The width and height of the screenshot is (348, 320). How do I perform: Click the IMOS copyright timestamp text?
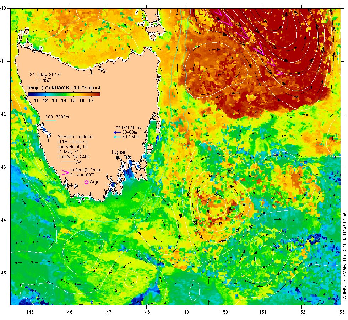pos(344,256)
